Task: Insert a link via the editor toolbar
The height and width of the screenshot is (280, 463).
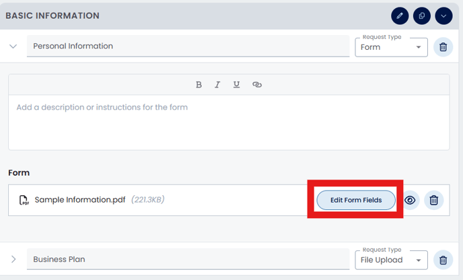Action: pos(257,85)
